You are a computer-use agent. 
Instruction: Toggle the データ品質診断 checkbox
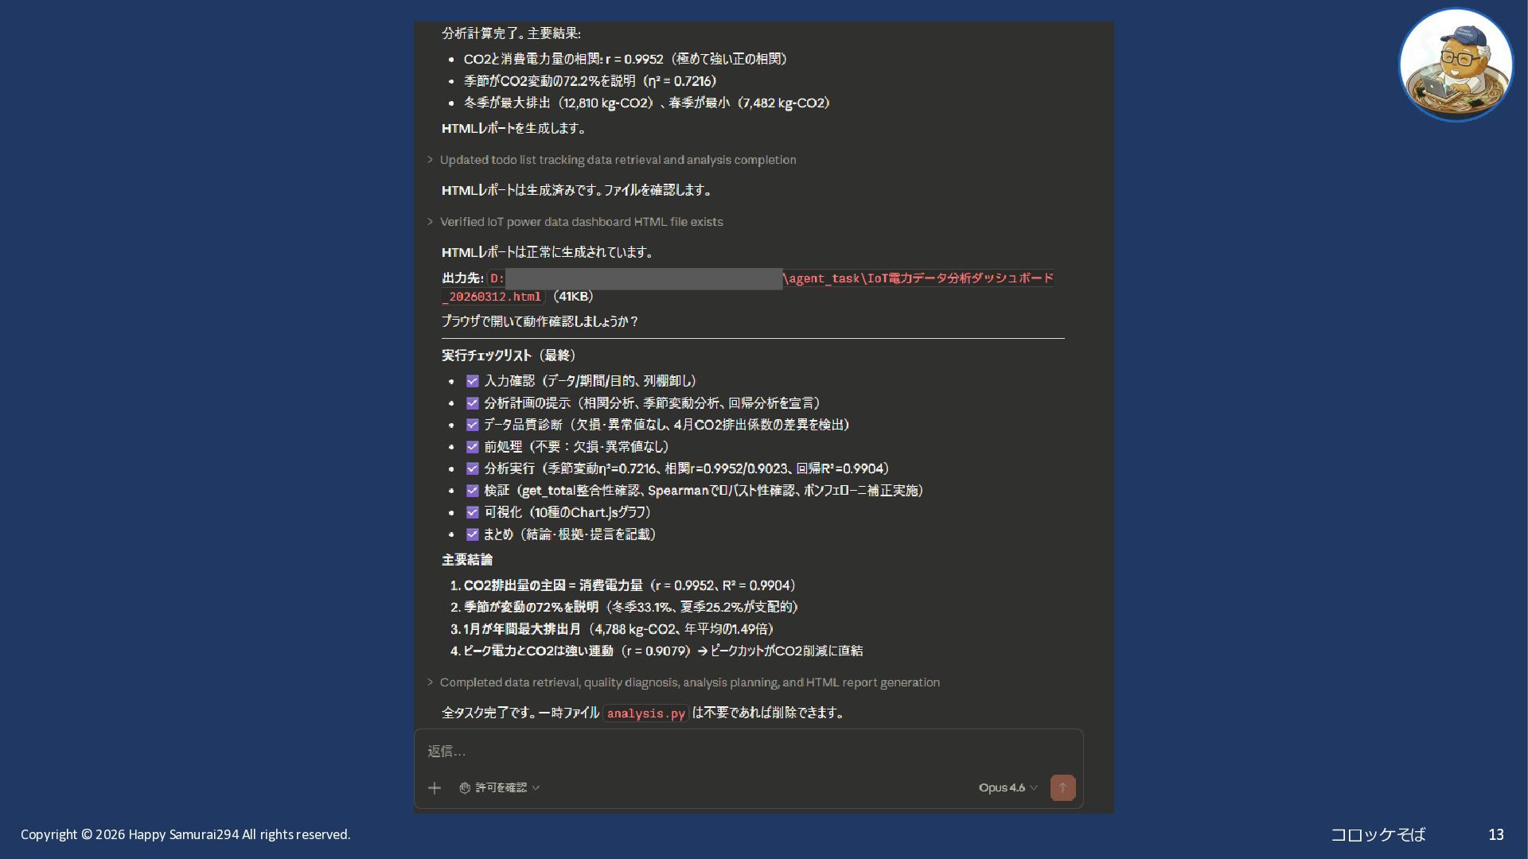point(472,425)
